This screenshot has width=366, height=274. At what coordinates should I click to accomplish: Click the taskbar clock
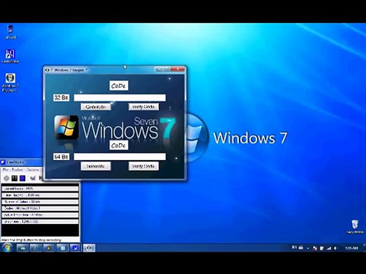351,248
